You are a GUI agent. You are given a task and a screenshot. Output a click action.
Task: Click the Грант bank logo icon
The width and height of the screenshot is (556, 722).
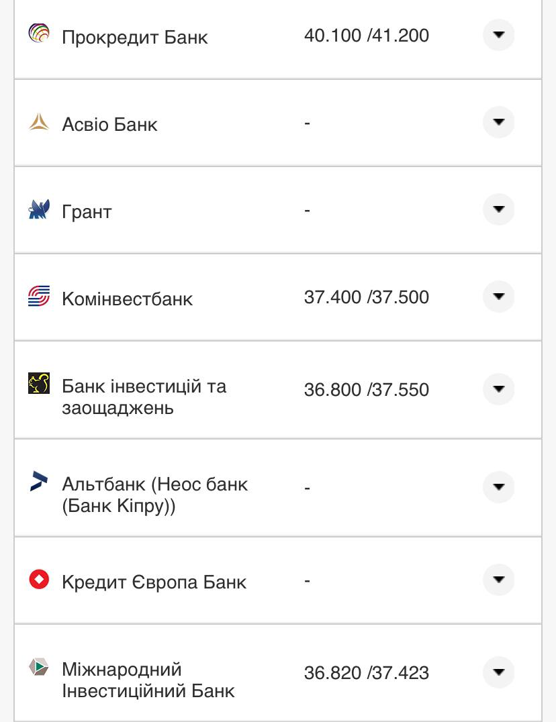click(x=39, y=209)
